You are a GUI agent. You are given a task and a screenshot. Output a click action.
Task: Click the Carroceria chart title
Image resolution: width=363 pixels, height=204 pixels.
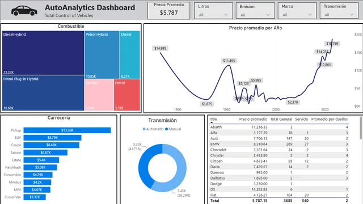pyautogui.click(x=58, y=118)
